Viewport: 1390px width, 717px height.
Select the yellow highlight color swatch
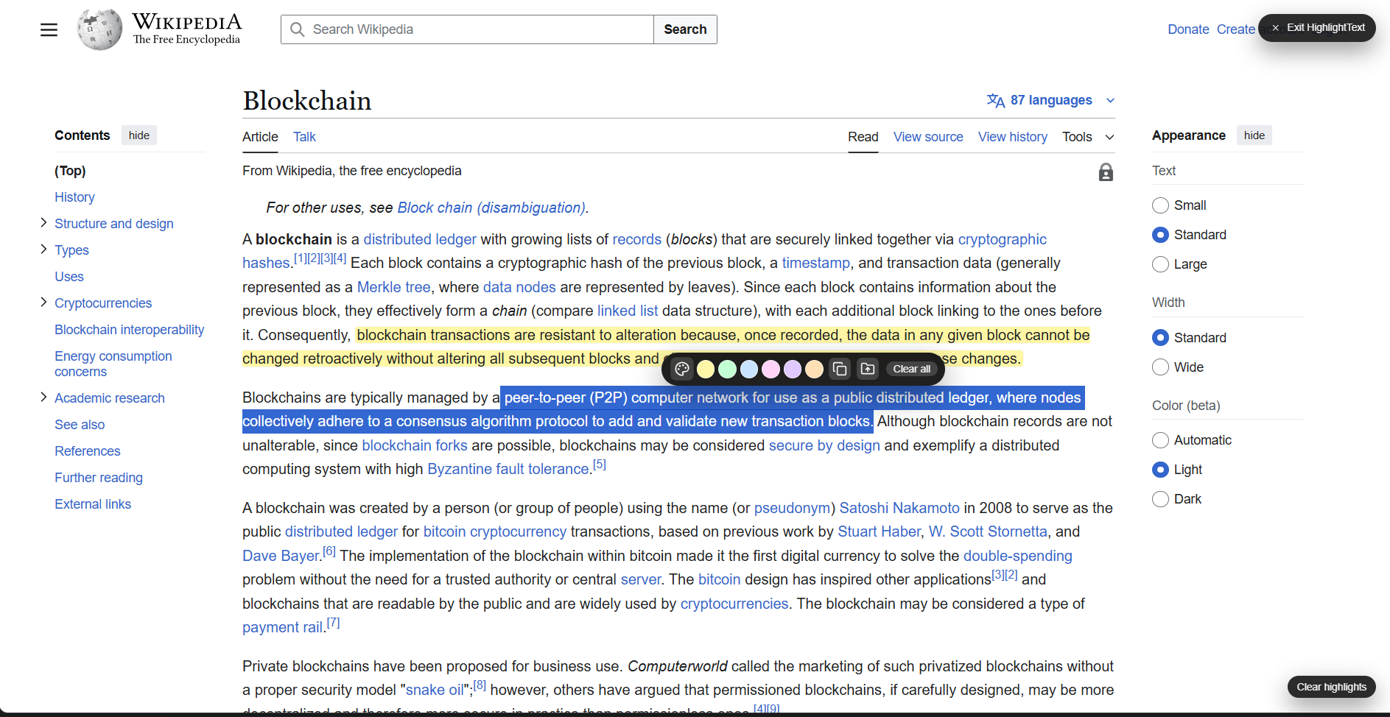point(705,369)
